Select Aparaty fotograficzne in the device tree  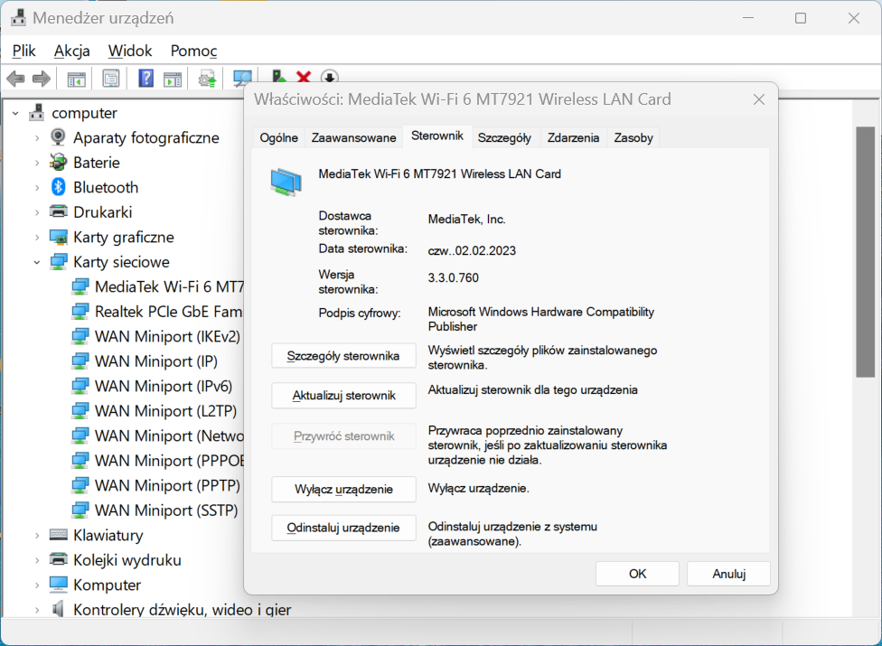click(145, 137)
